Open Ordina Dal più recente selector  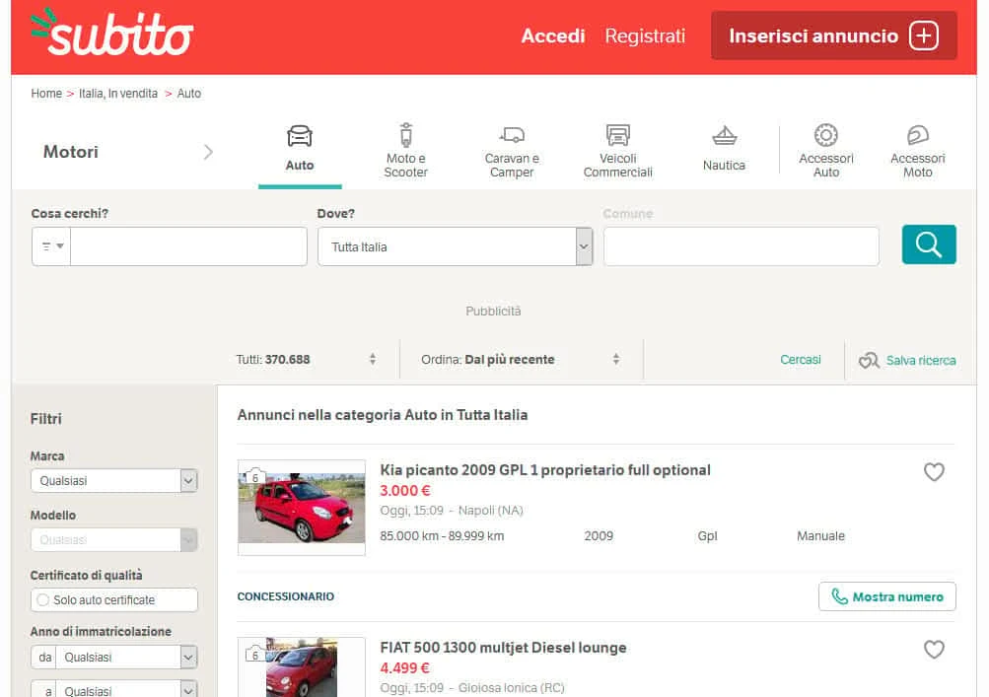[x=521, y=360]
